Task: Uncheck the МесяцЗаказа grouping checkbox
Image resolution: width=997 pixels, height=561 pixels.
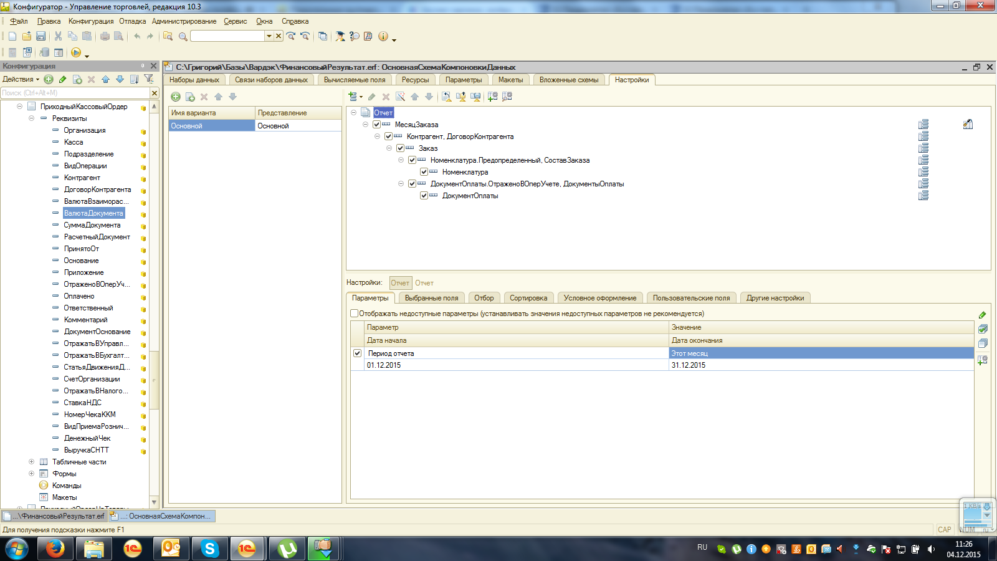Action: tap(376, 125)
